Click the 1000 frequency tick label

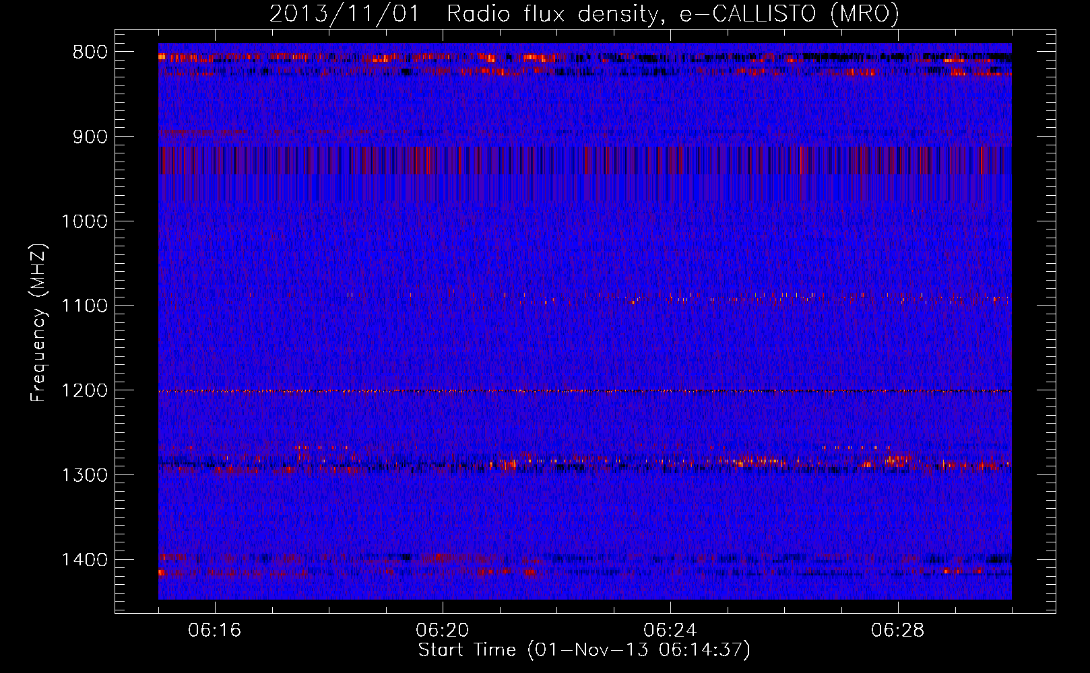[x=85, y=221]
